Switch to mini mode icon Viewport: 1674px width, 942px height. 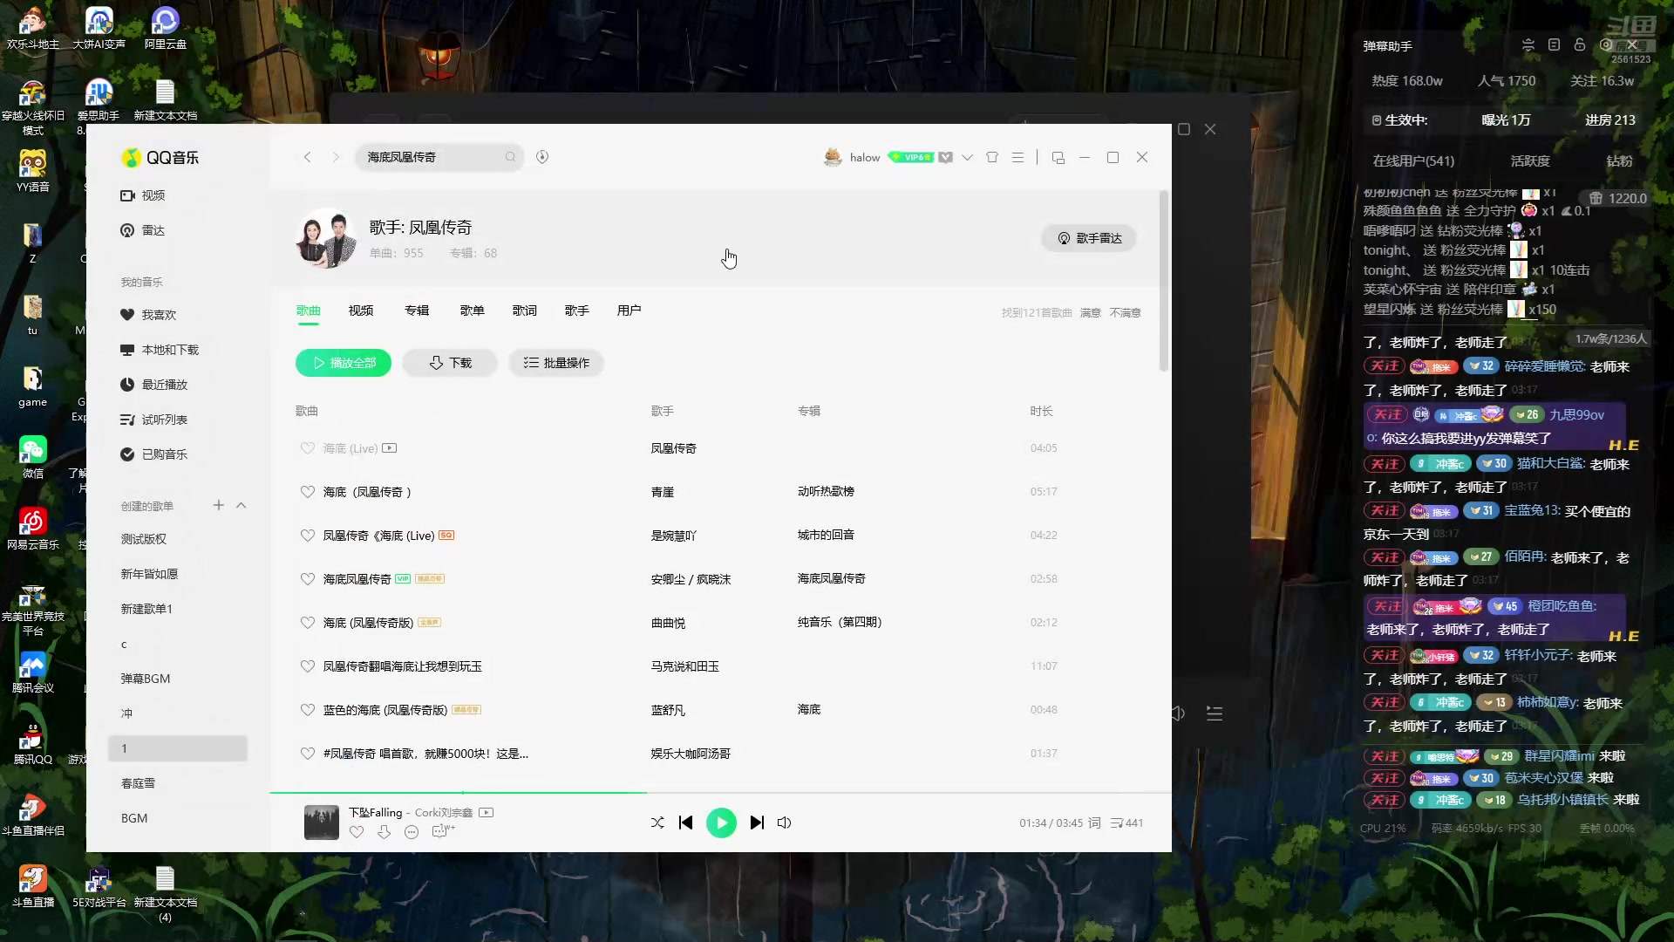[x=1058, y=158]
